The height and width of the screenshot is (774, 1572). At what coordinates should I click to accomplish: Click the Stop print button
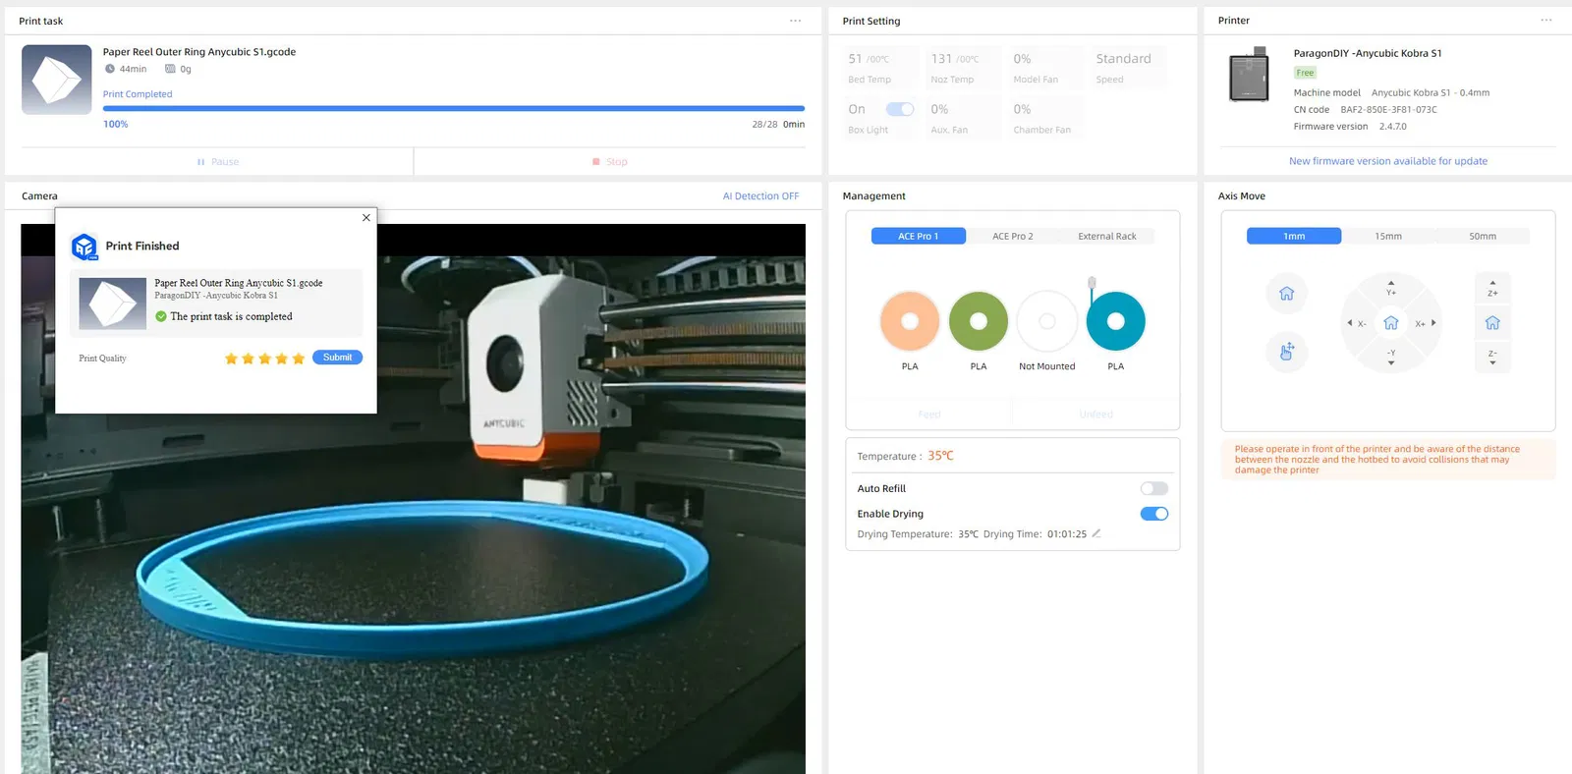(609, 162)
